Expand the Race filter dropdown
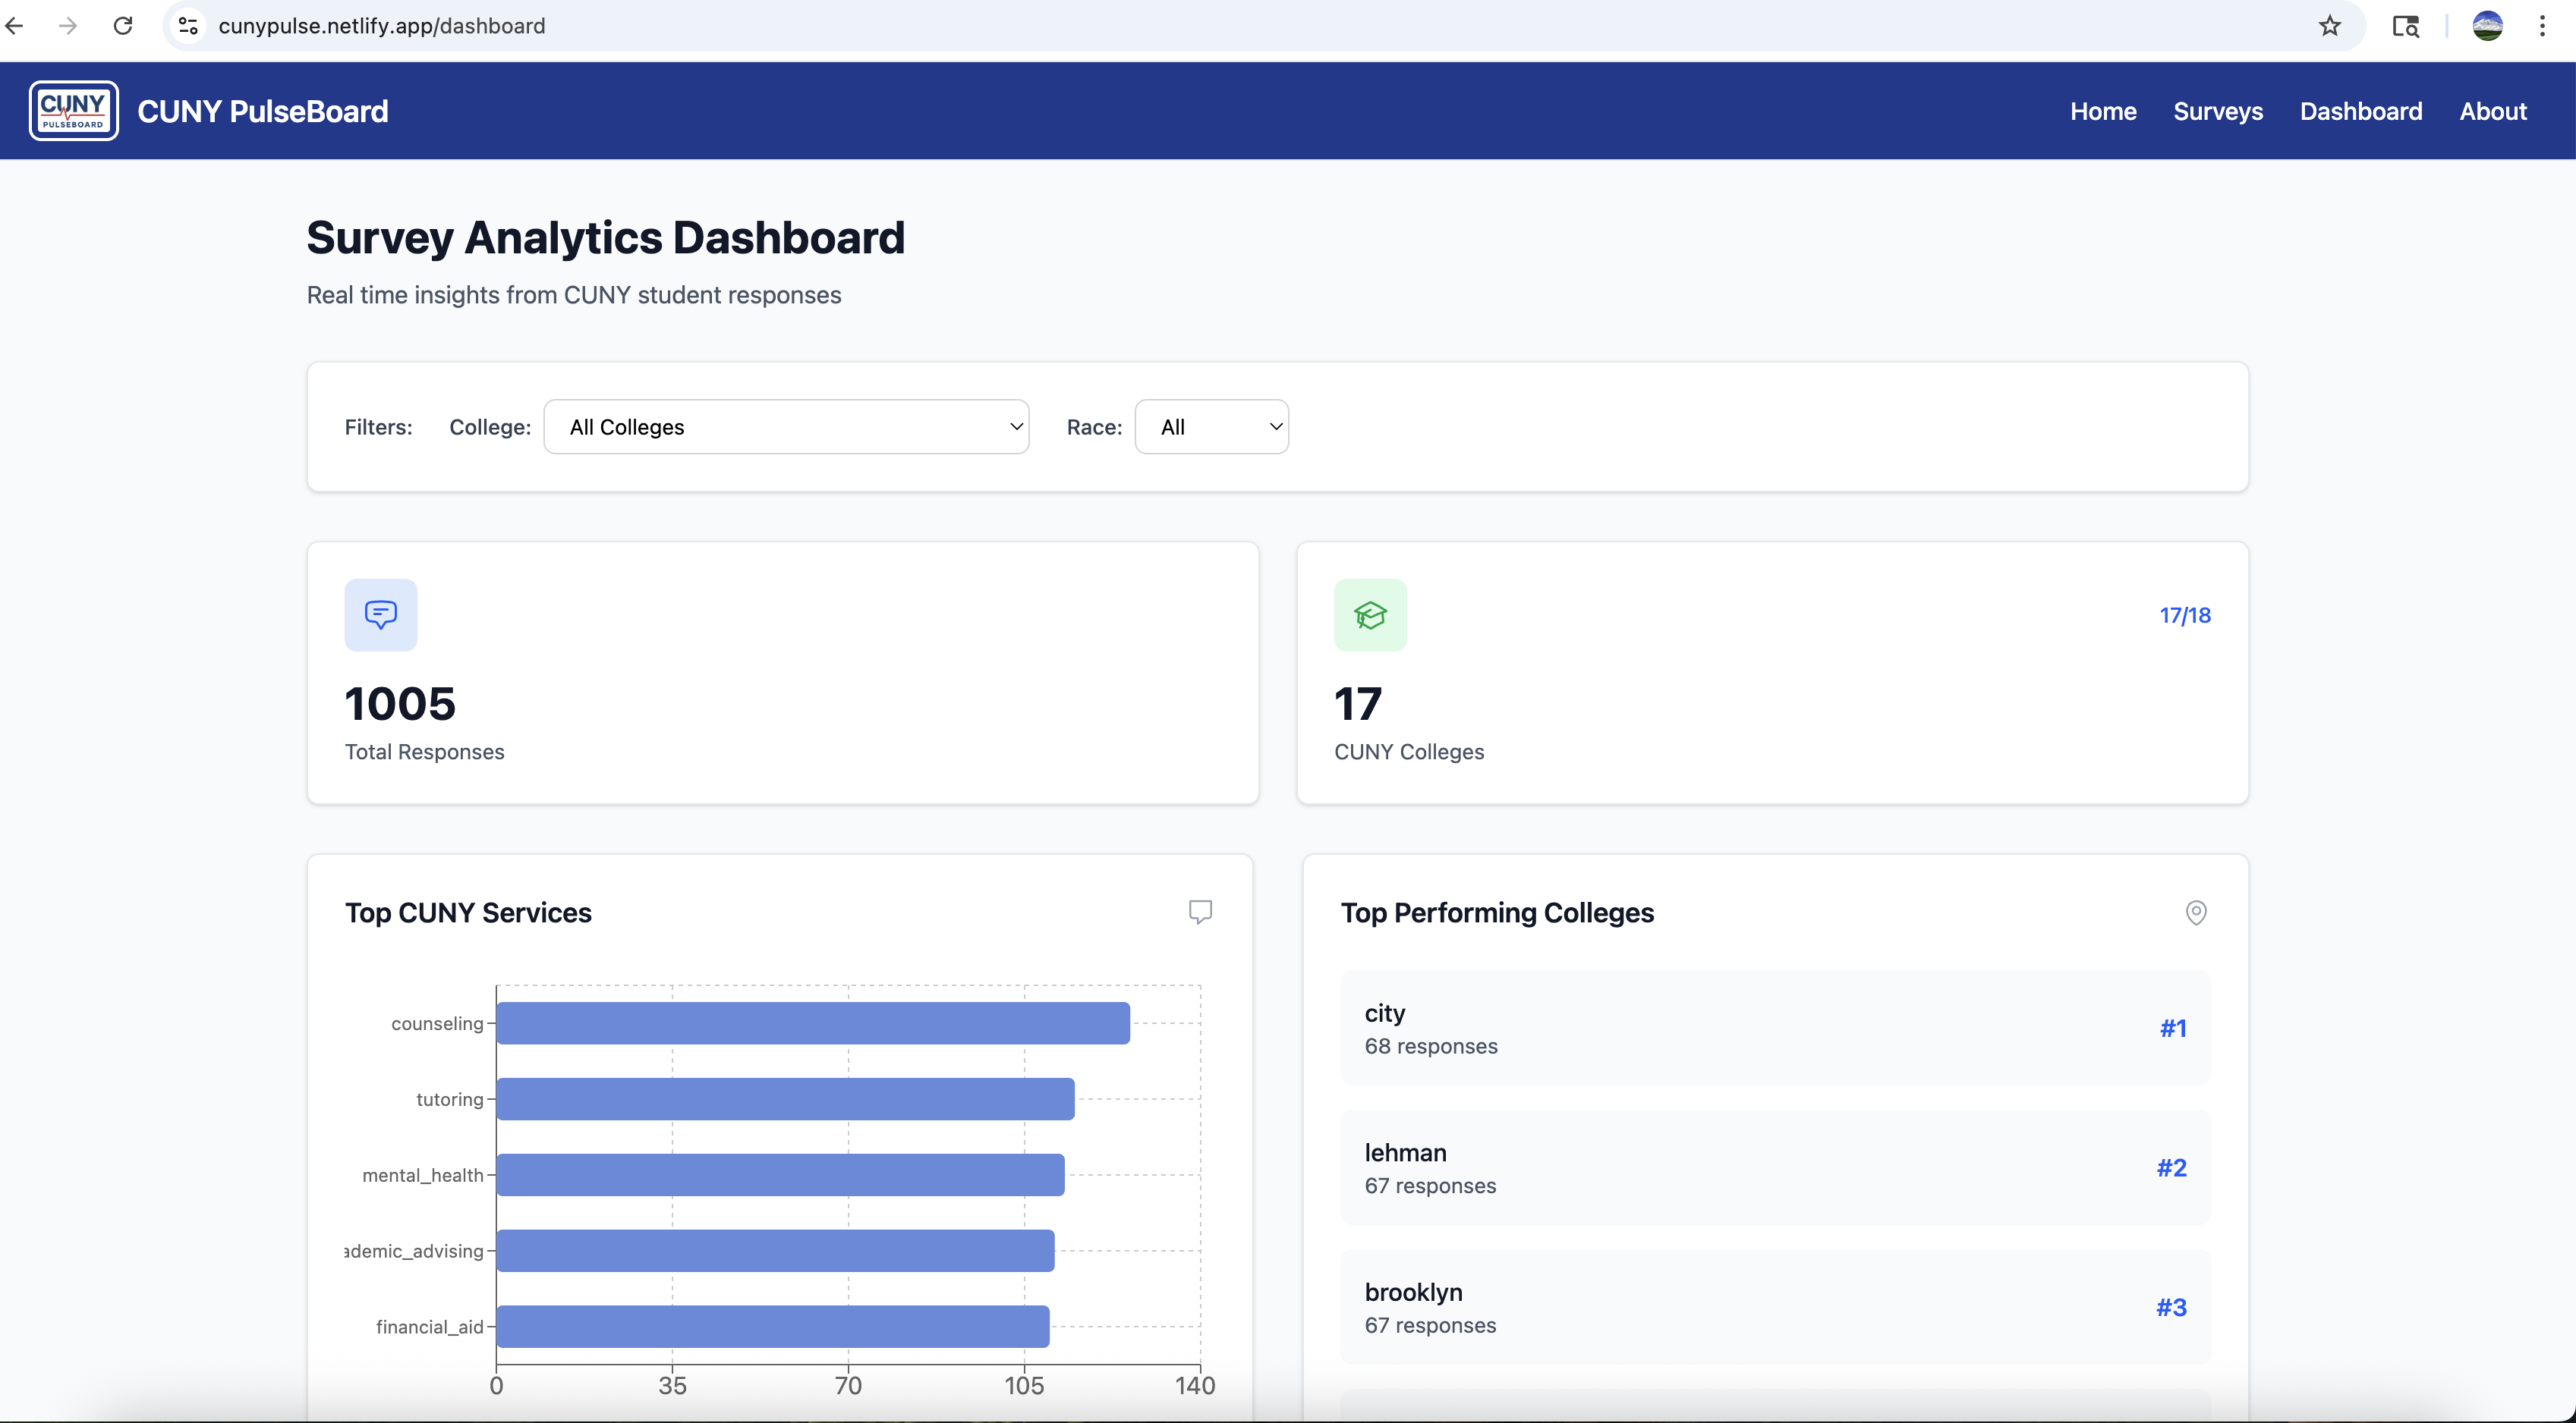The width and height of the screenshot is (2576, 1423). click(1211, 427)
